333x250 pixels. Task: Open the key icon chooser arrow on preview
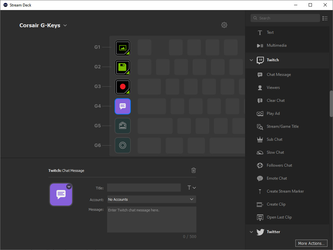coord(69,186)
